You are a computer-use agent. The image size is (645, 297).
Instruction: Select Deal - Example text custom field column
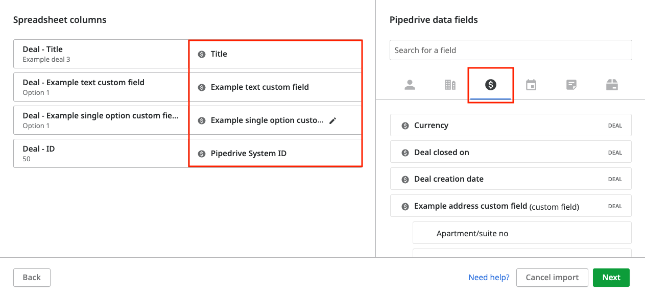coord(101,87)
